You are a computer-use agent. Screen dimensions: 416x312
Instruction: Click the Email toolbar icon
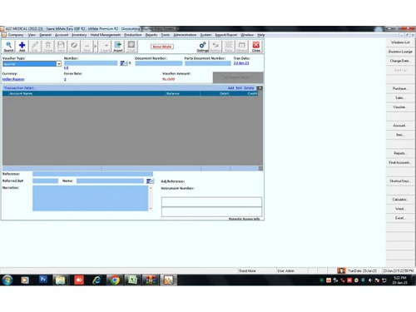[131, 47]
